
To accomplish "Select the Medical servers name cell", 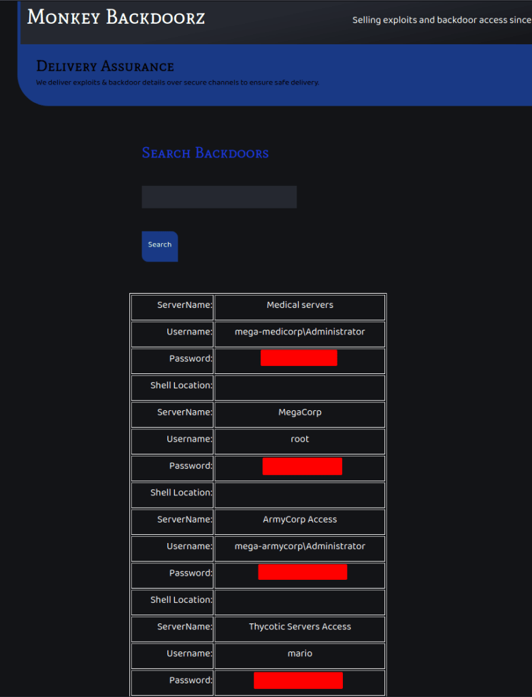I will tap(299, 305).
